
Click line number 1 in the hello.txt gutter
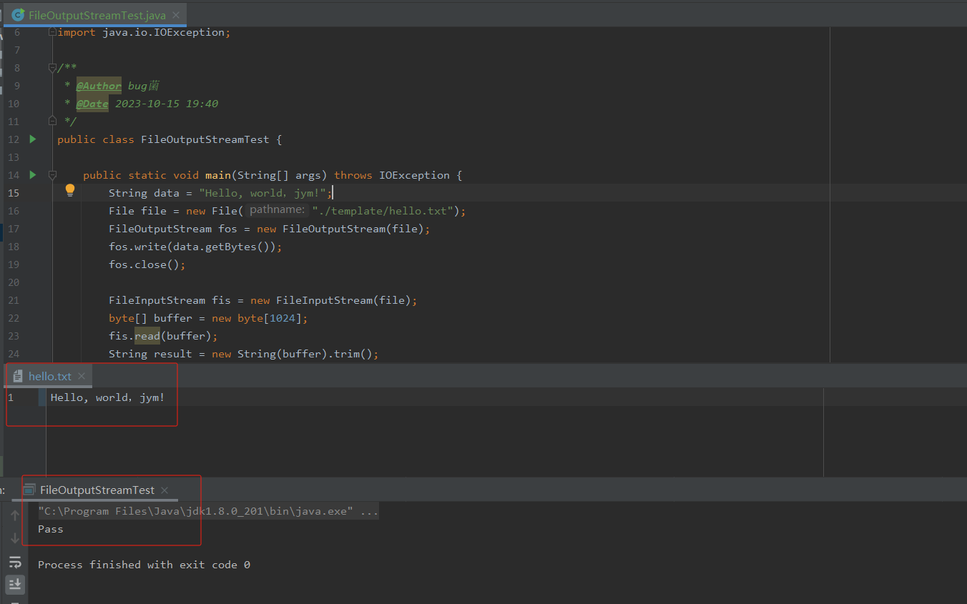tap(11, 397)
